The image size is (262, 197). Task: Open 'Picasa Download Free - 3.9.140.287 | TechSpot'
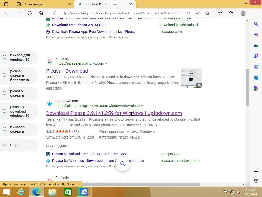[x=89, y=154]
